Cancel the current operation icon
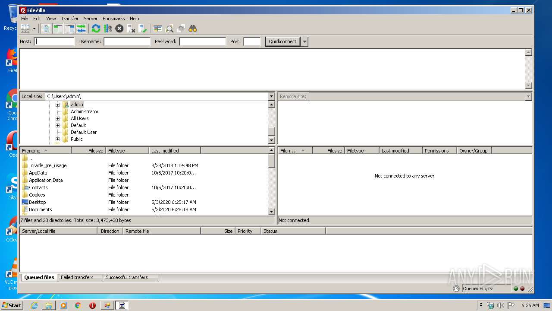 (119, 29)
